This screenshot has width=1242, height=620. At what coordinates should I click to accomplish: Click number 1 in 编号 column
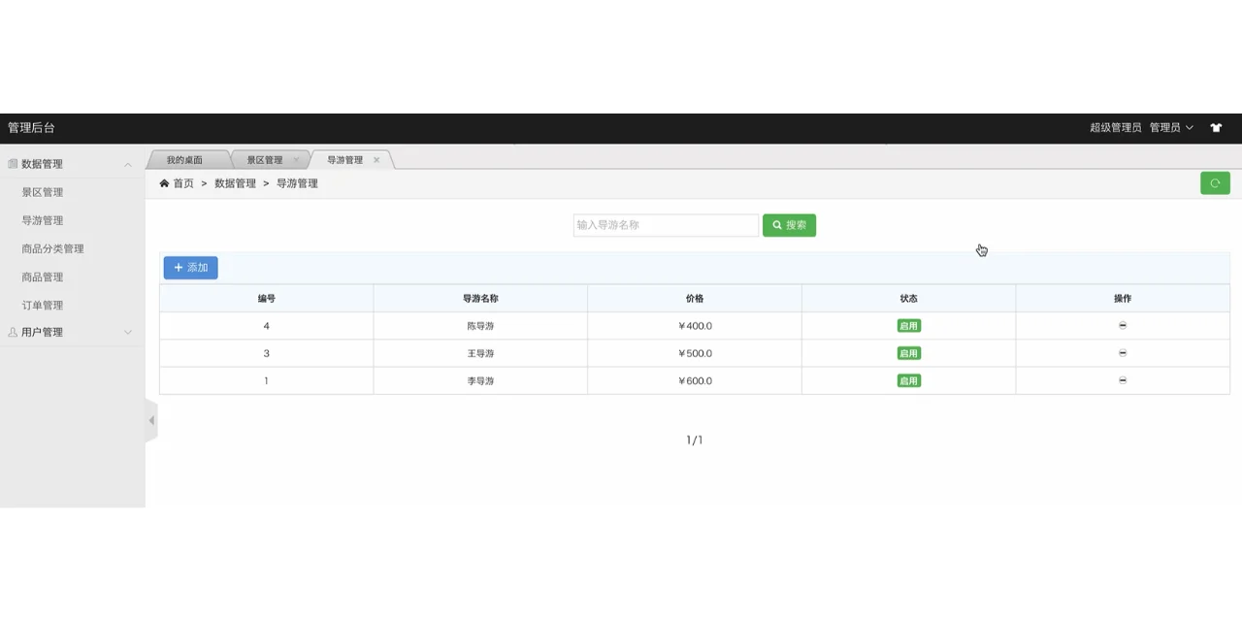(267, 380)
